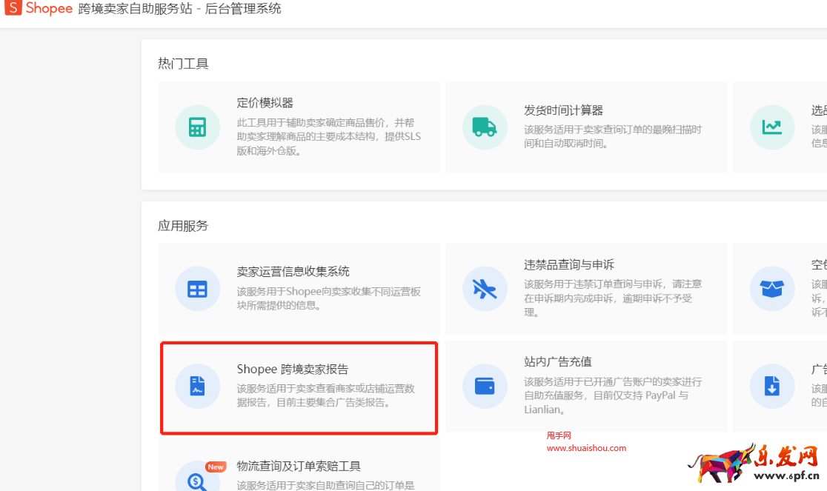Select the 广告 download-document icon on the right
This screenshot has width=827, height=491.
pyautogui.click(x=772, y=387)
